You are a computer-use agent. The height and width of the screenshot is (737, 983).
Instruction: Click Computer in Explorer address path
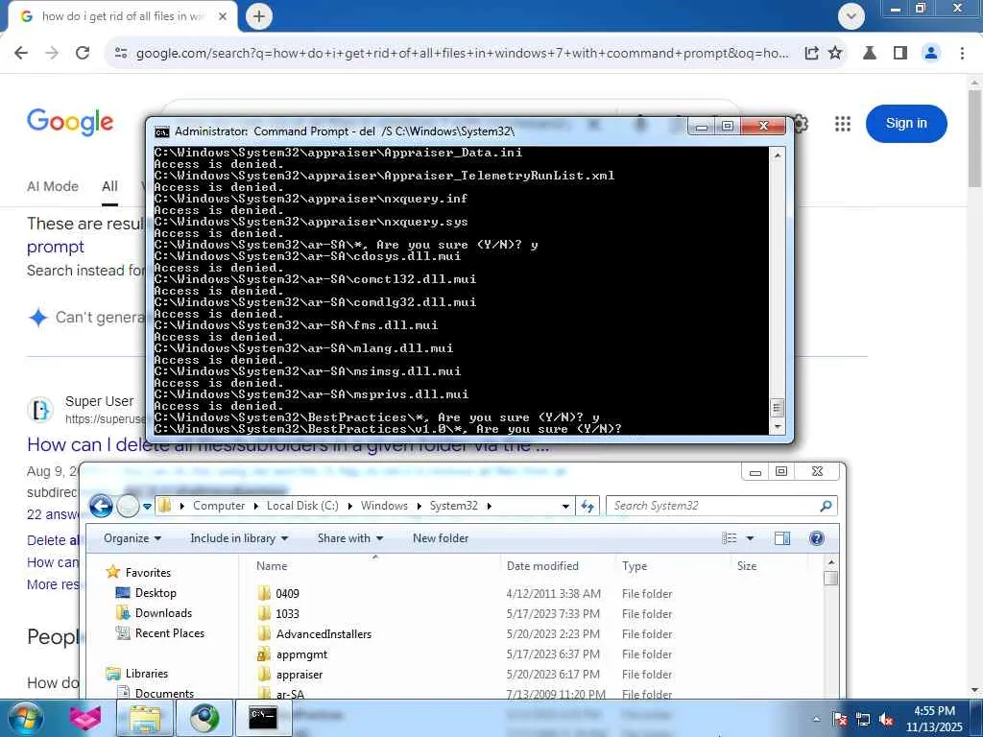(x=219, y=506)
